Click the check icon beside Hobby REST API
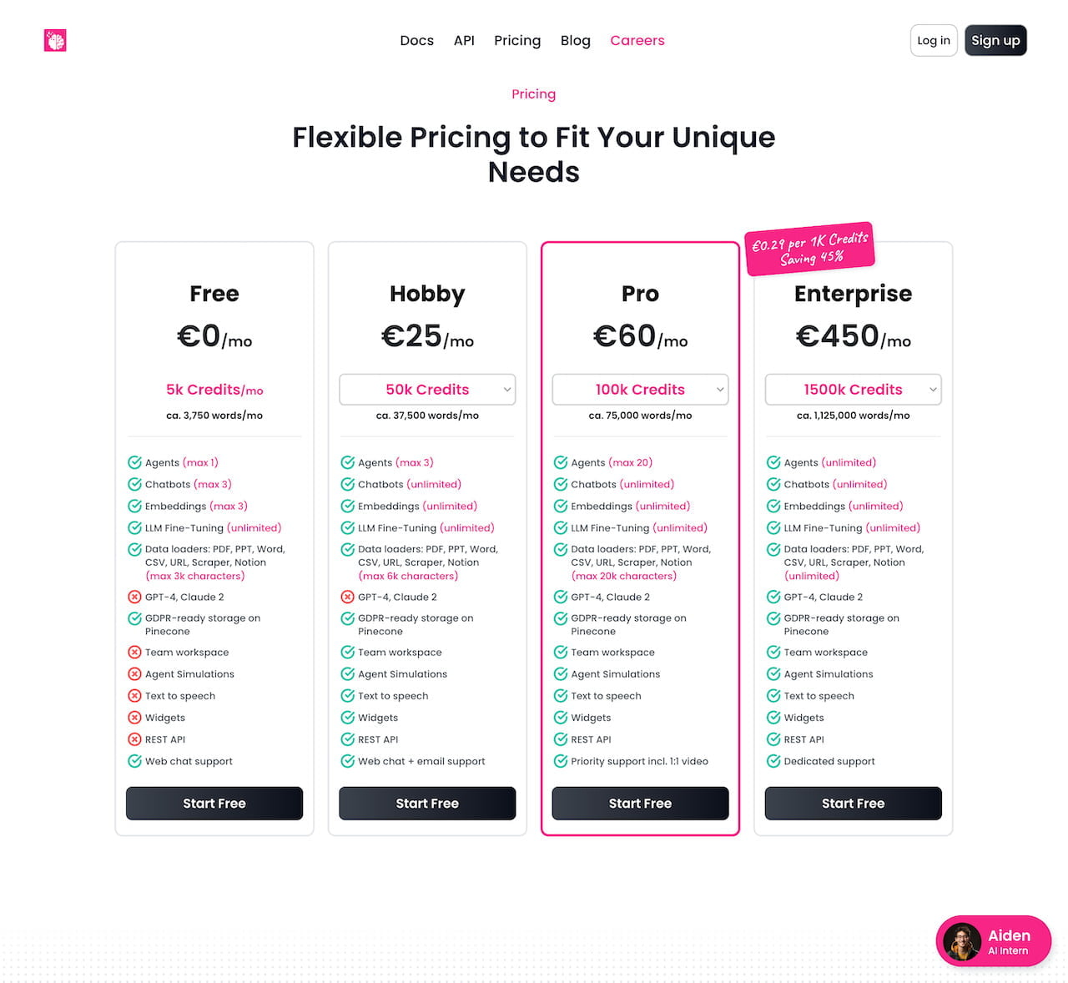The width and height of the screenshot is (1068, 983). (x=347, y=739)
